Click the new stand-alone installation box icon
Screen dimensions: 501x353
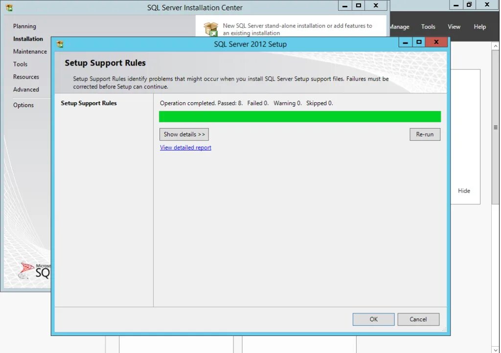coord(211,29)
